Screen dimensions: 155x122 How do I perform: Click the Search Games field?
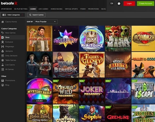[36, 15]
